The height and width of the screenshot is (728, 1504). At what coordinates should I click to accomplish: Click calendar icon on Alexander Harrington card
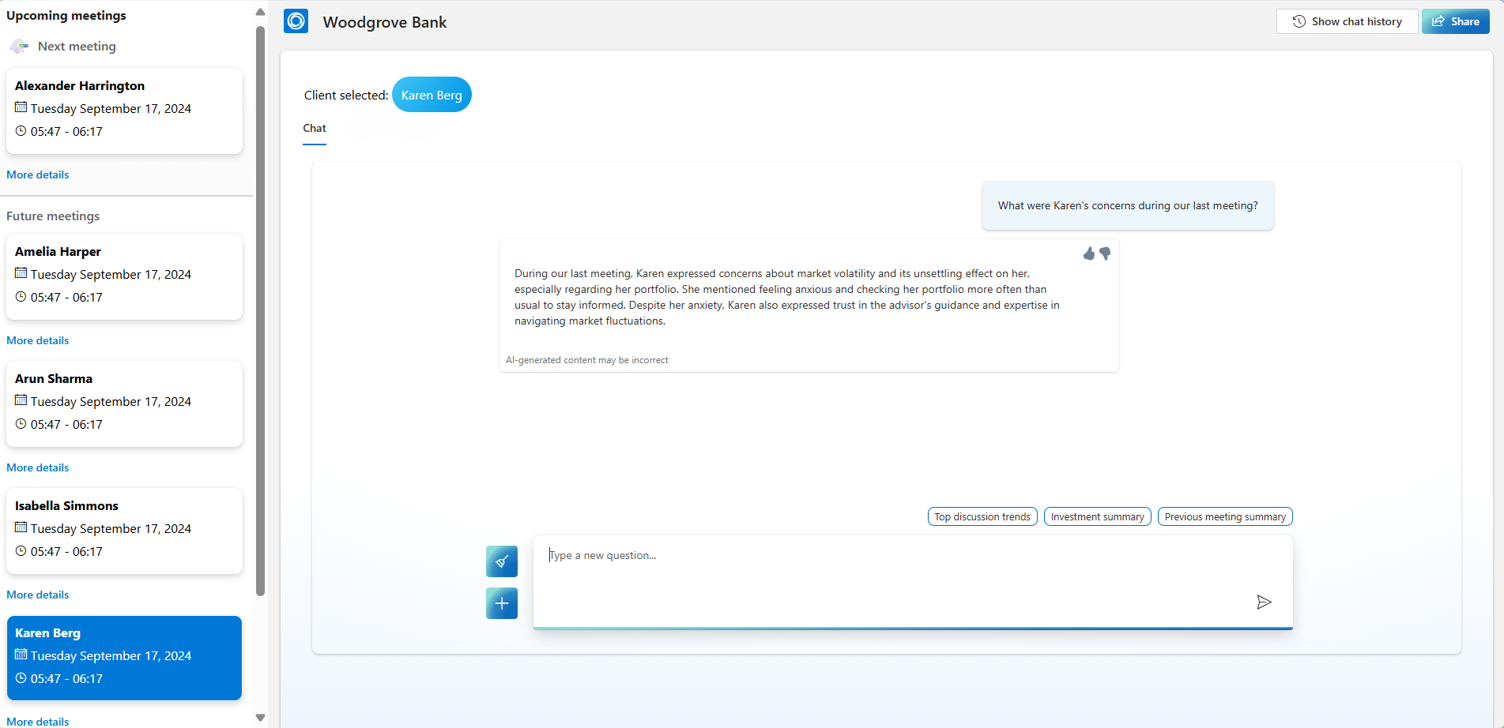click(x=21, y=107)
